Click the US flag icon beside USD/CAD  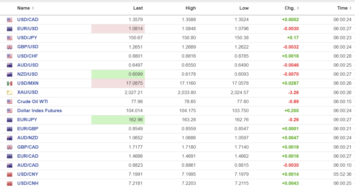click(9, 20)
